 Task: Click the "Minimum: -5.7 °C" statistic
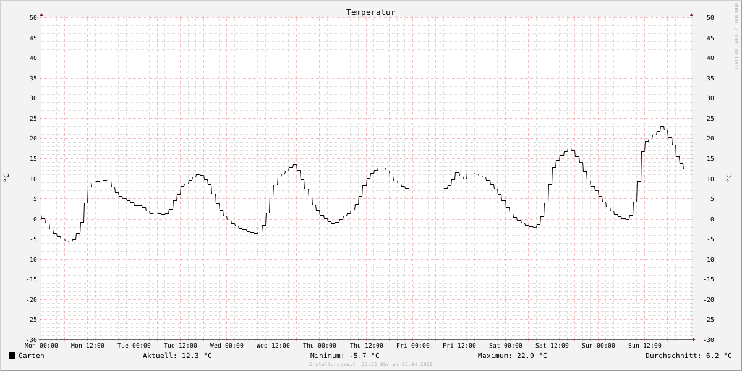[x=345, y=356]
